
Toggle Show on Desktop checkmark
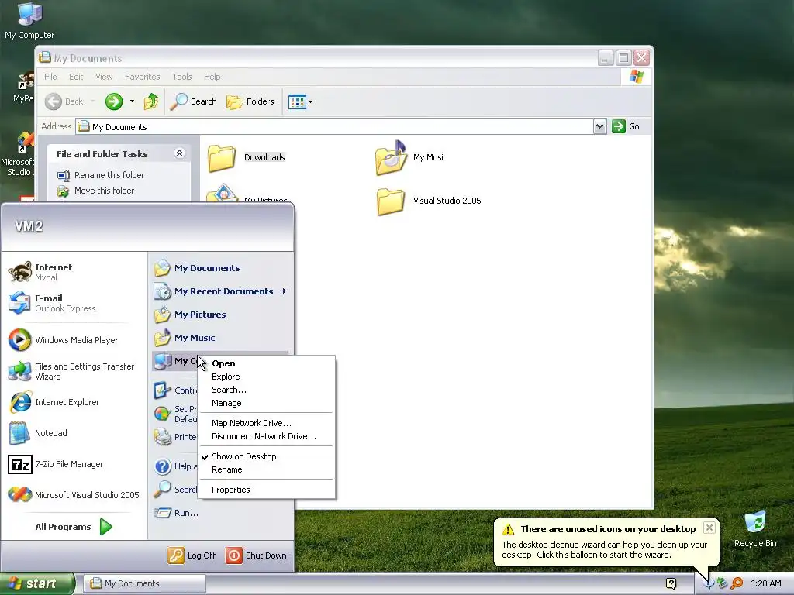(x=267, y=456)
